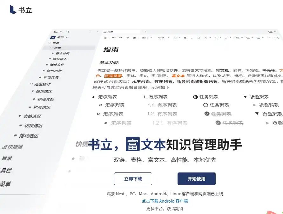Click the 开始使用 button

coord(197,179)
